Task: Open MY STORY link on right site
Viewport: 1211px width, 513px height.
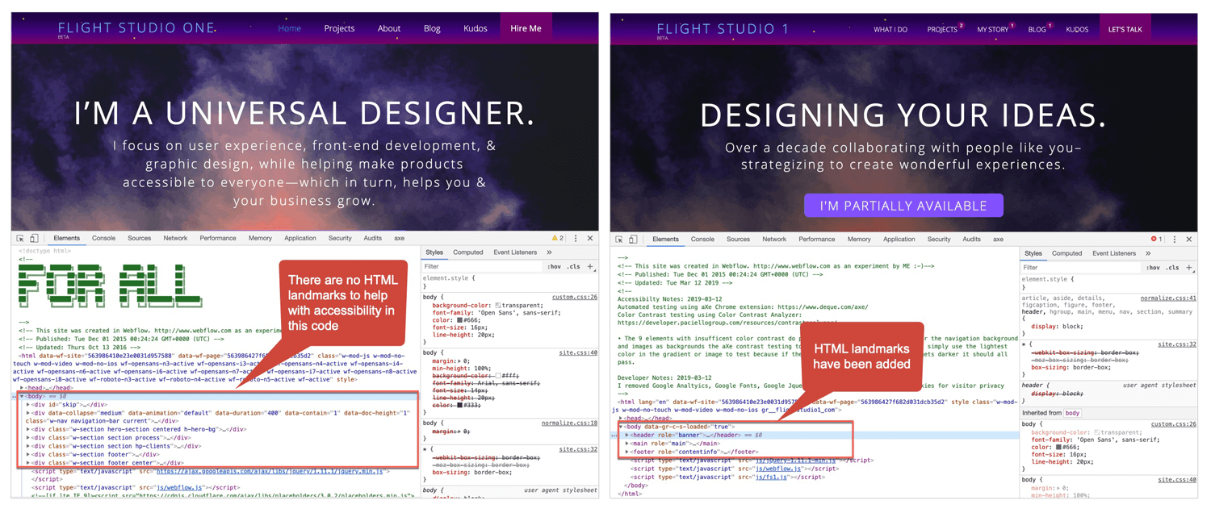Action: (993, 30)
